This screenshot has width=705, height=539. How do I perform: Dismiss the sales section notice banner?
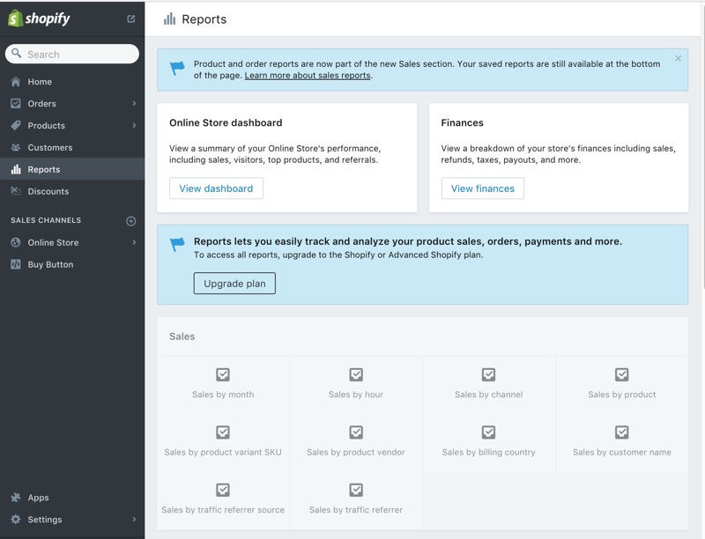(x=678, y=58)
